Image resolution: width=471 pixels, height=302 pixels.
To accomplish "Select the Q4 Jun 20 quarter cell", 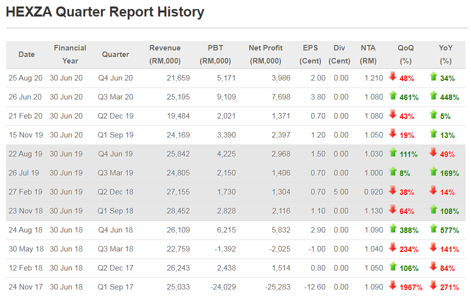I will tap(115, 78).
